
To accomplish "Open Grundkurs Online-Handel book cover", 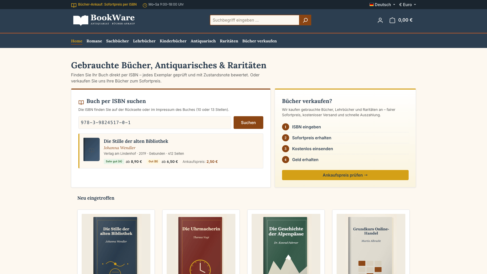I will (x=371, y=244).
